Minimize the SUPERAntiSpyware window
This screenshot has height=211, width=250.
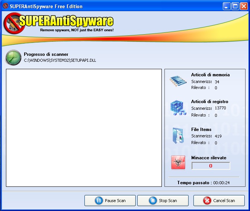tap(227, 6)
